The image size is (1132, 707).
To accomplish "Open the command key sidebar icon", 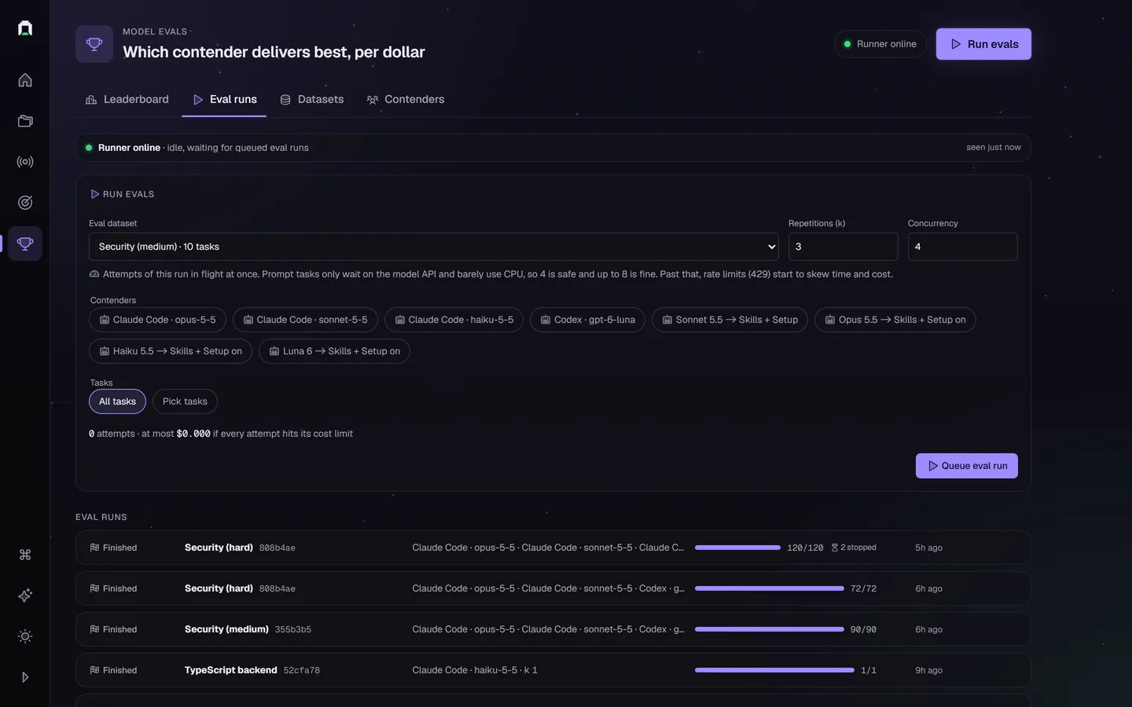I will tap(25, 555).
